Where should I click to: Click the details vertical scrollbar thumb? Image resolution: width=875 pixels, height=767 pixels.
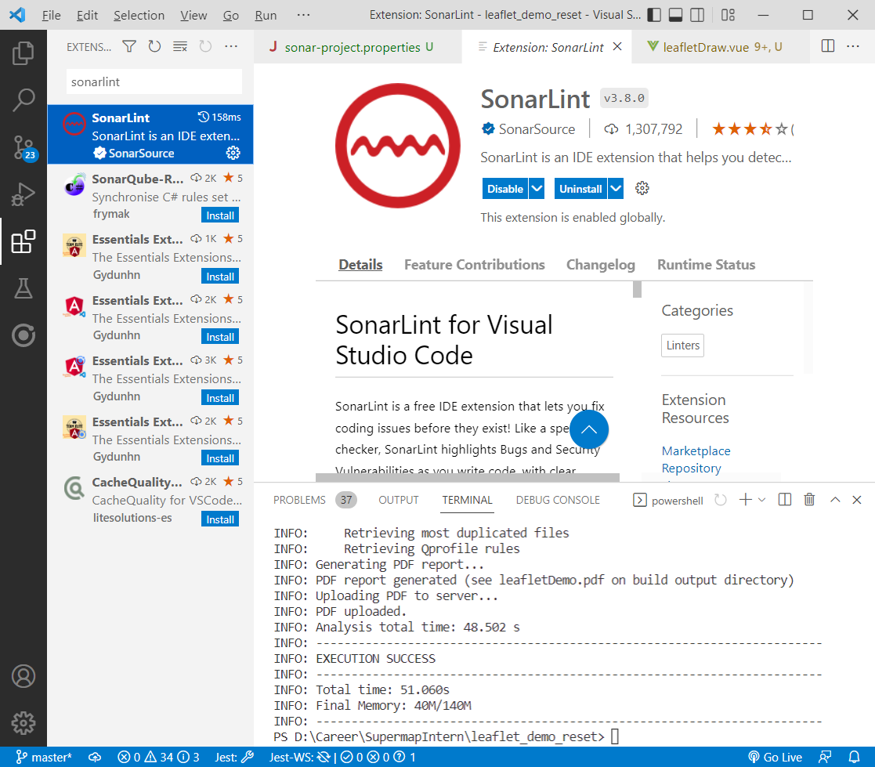[x=638, y=289]
